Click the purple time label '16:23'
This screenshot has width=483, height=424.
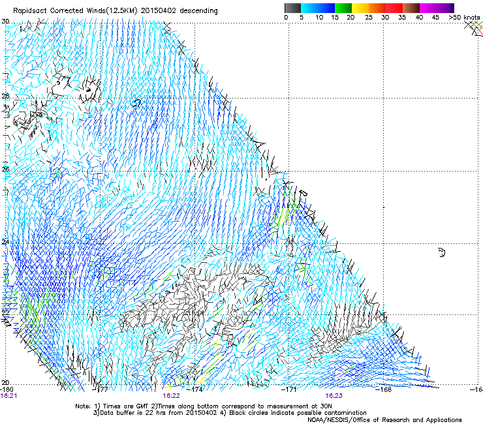point(334,396)
